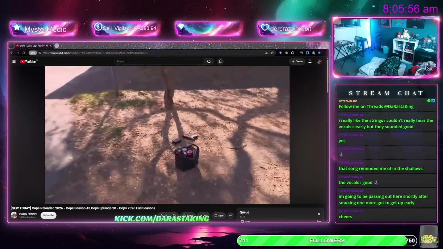Click the @STREAMLABS username in chat

(x=348, y=101)
